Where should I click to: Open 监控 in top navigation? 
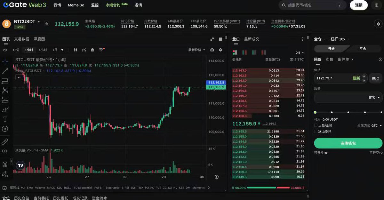coord(95,5)
